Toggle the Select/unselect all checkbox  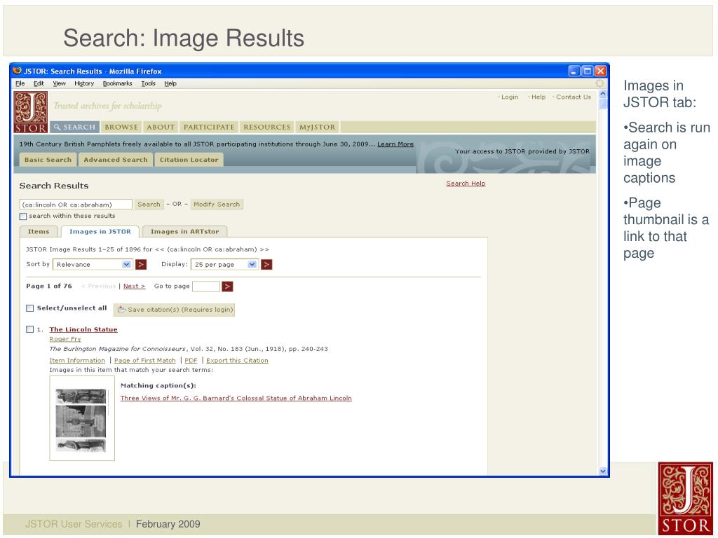(29, 308)
